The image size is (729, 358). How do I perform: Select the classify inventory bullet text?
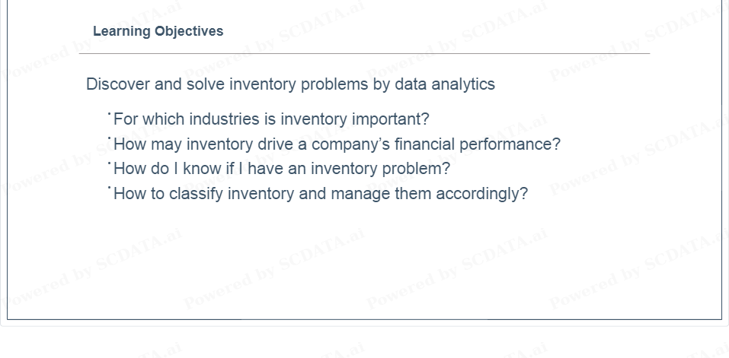321,193
